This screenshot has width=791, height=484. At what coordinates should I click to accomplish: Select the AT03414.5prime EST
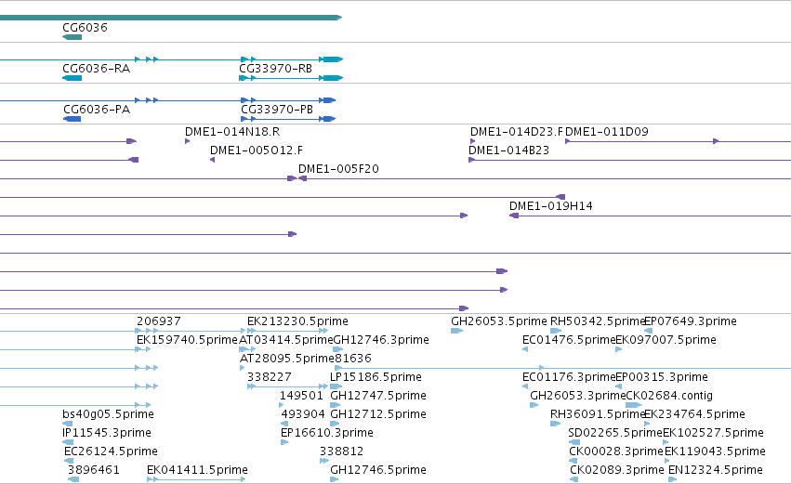point(286,340)
